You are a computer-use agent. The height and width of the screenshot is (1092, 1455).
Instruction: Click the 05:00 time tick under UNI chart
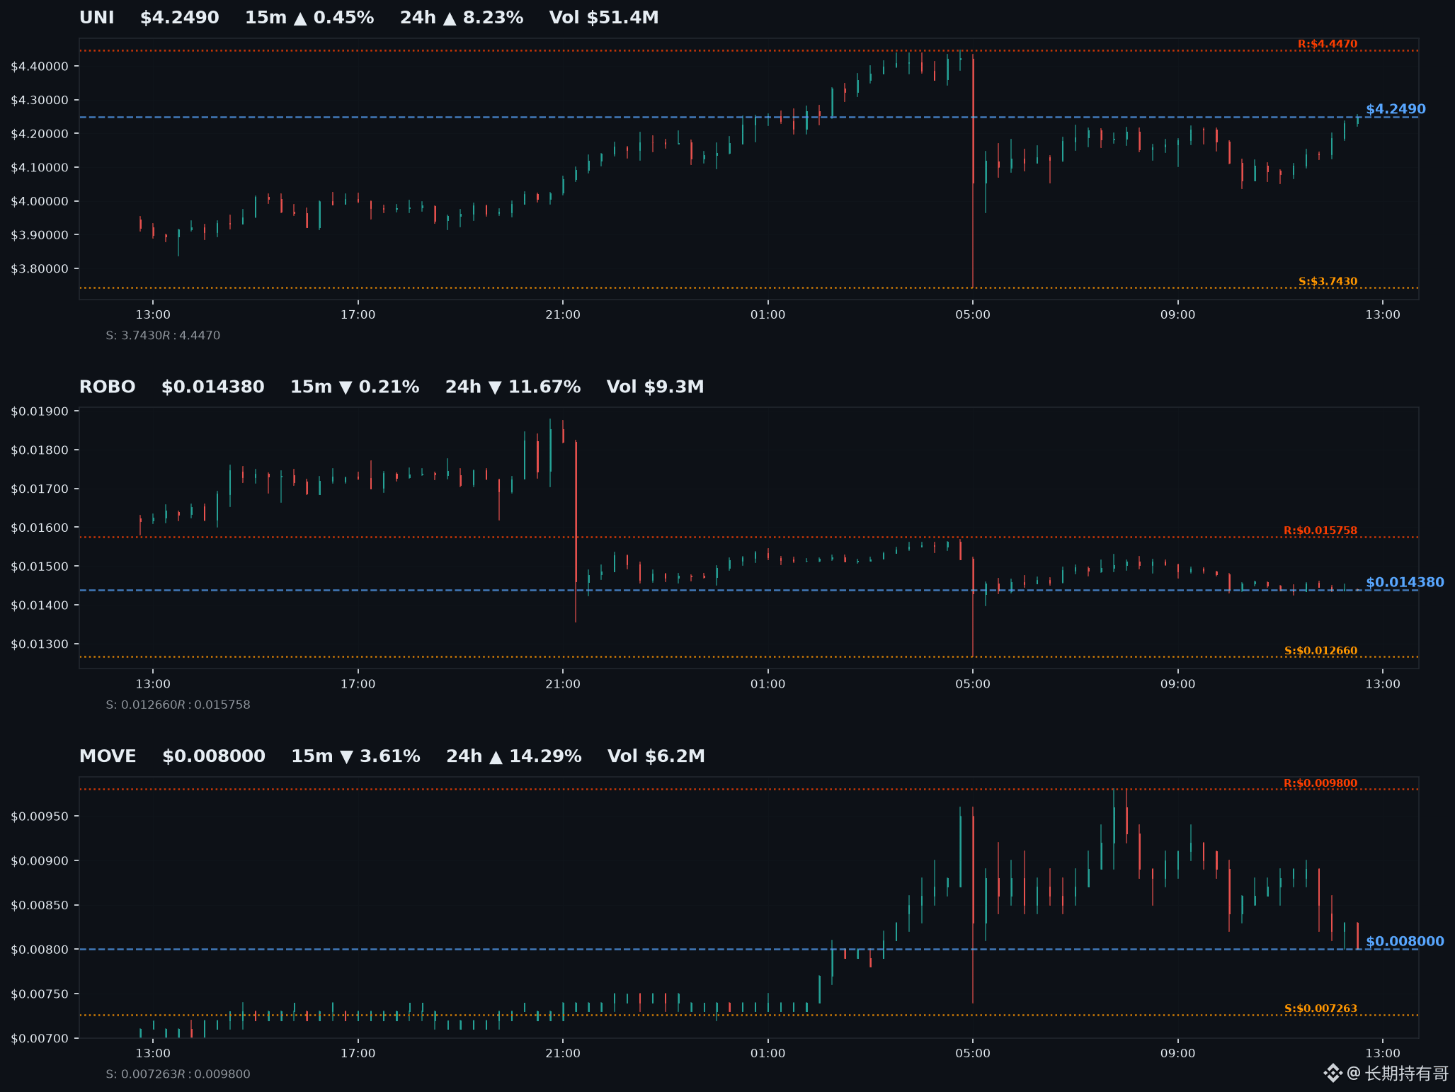tap(973, 315)
